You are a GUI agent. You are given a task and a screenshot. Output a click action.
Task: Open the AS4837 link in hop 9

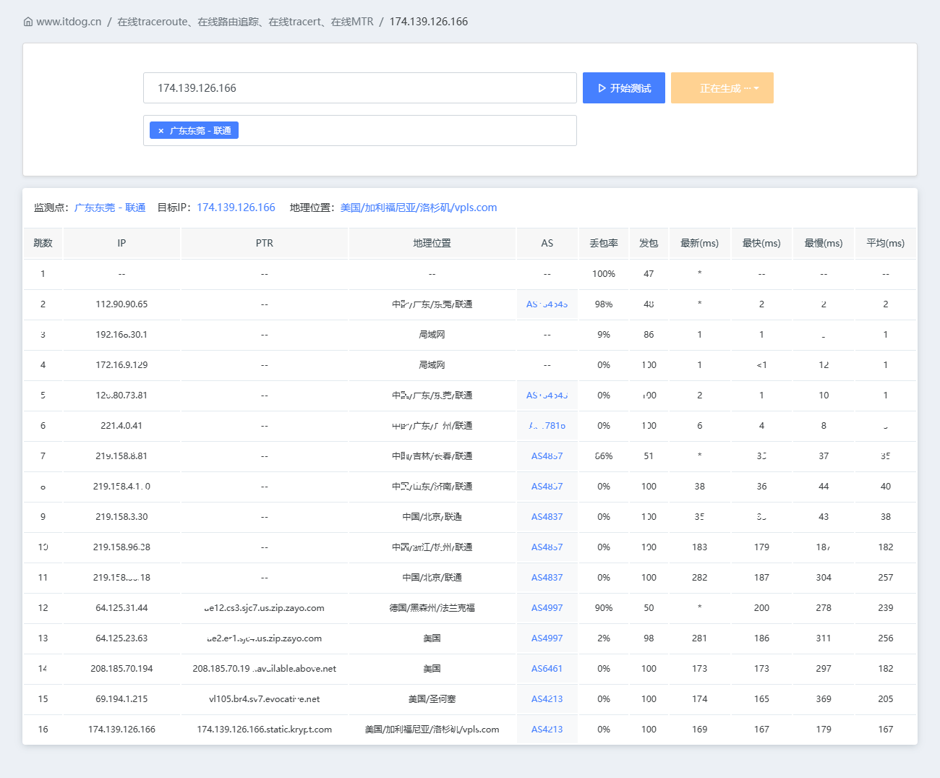tap(547, 517)
